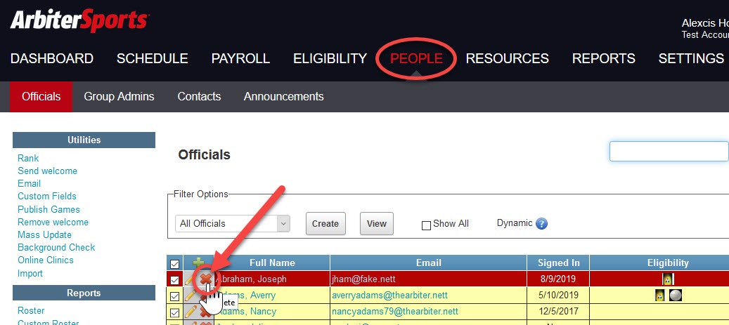The image size is (729, 325).
Task: Sort the table by Full Name column header
Action: (x=272, y=263)
